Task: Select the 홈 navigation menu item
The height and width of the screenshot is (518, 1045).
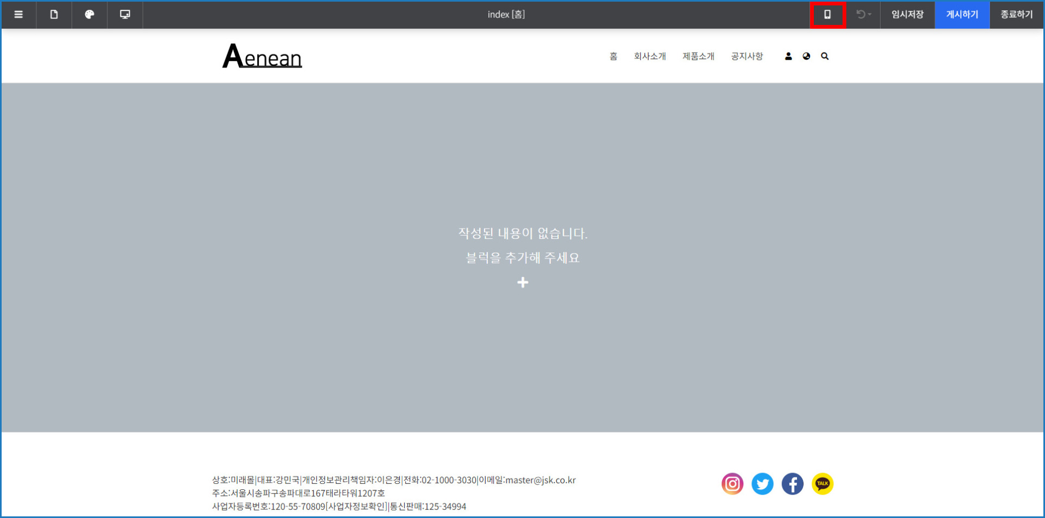Action: pyautogui.click(x=613, y=56)
